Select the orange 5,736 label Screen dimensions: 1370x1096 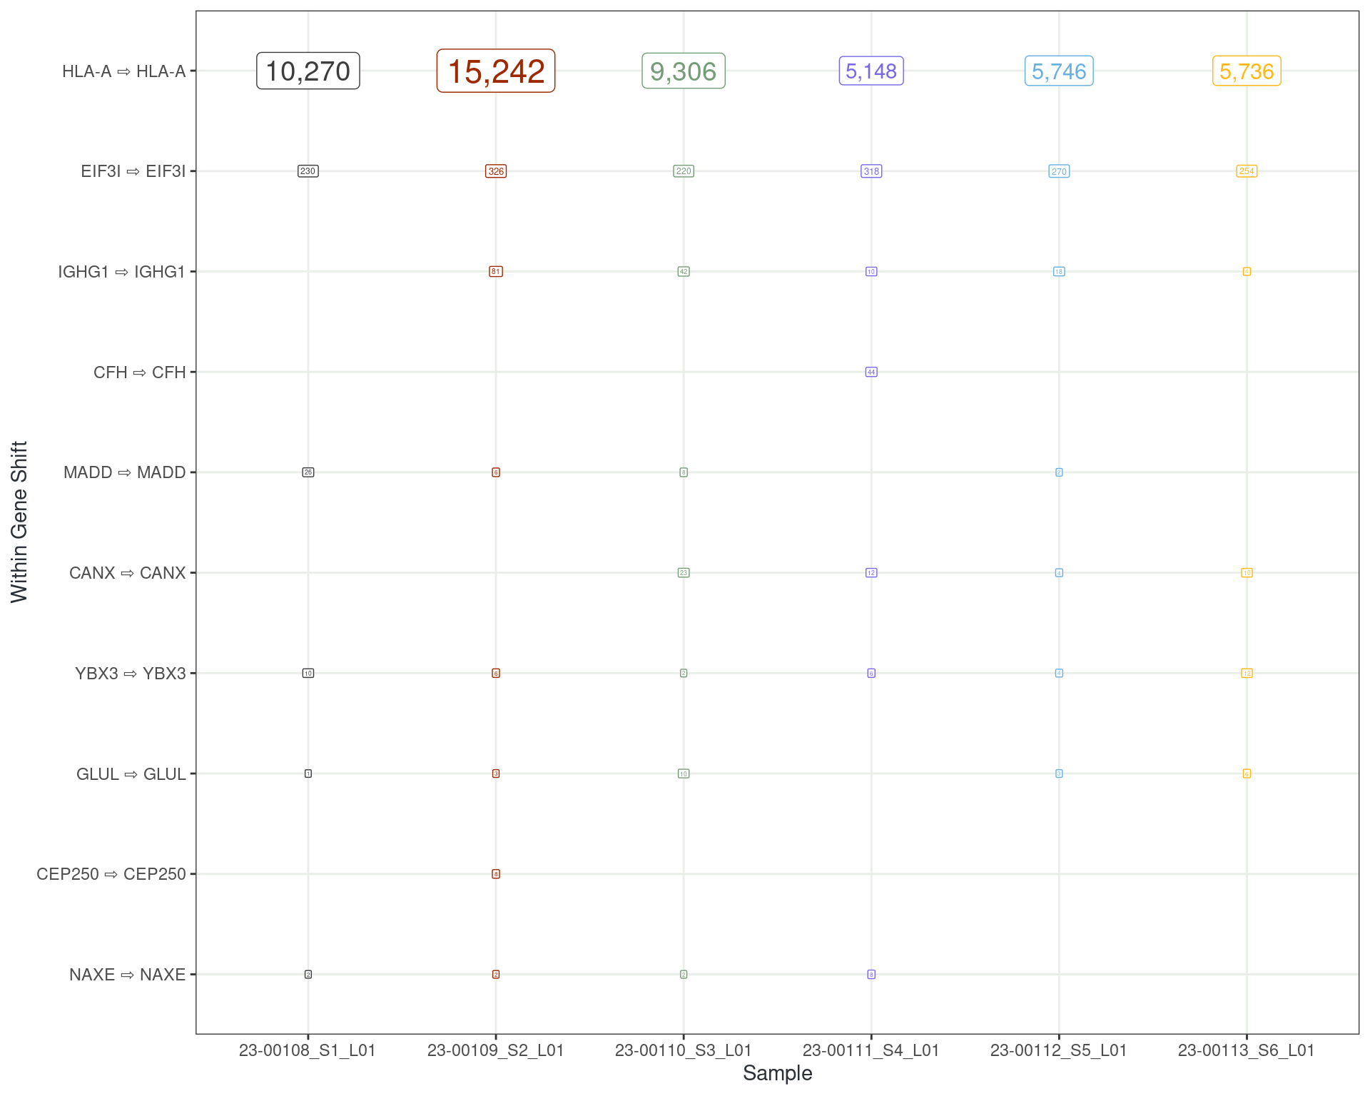(x=1247, y=71)
